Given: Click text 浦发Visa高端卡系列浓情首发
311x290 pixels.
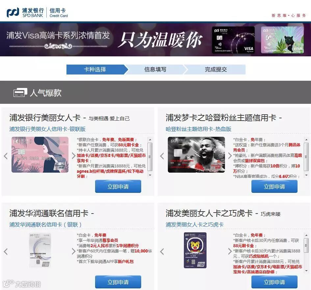Looking at the screenshot, I should point(58,36).
